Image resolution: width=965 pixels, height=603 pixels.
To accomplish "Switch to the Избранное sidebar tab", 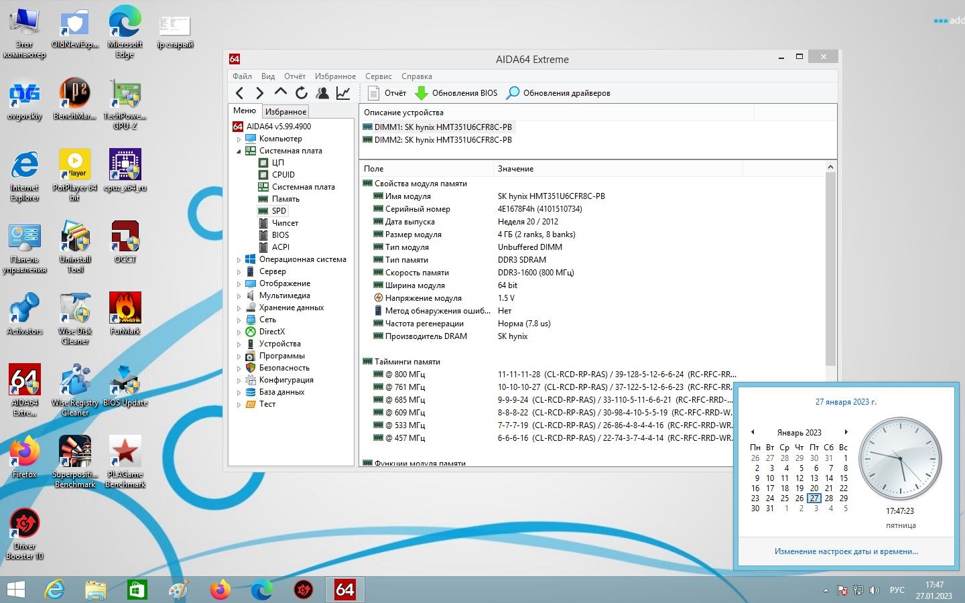I will (x=285, y=111).
